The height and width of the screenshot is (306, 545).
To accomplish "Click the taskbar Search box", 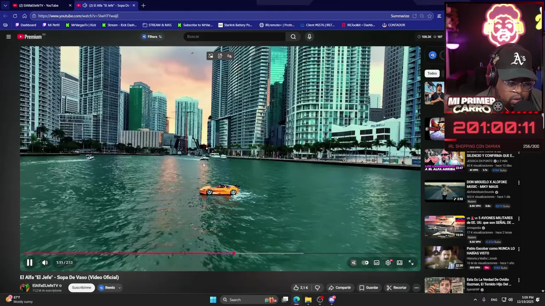I will (x=250, y=300).
